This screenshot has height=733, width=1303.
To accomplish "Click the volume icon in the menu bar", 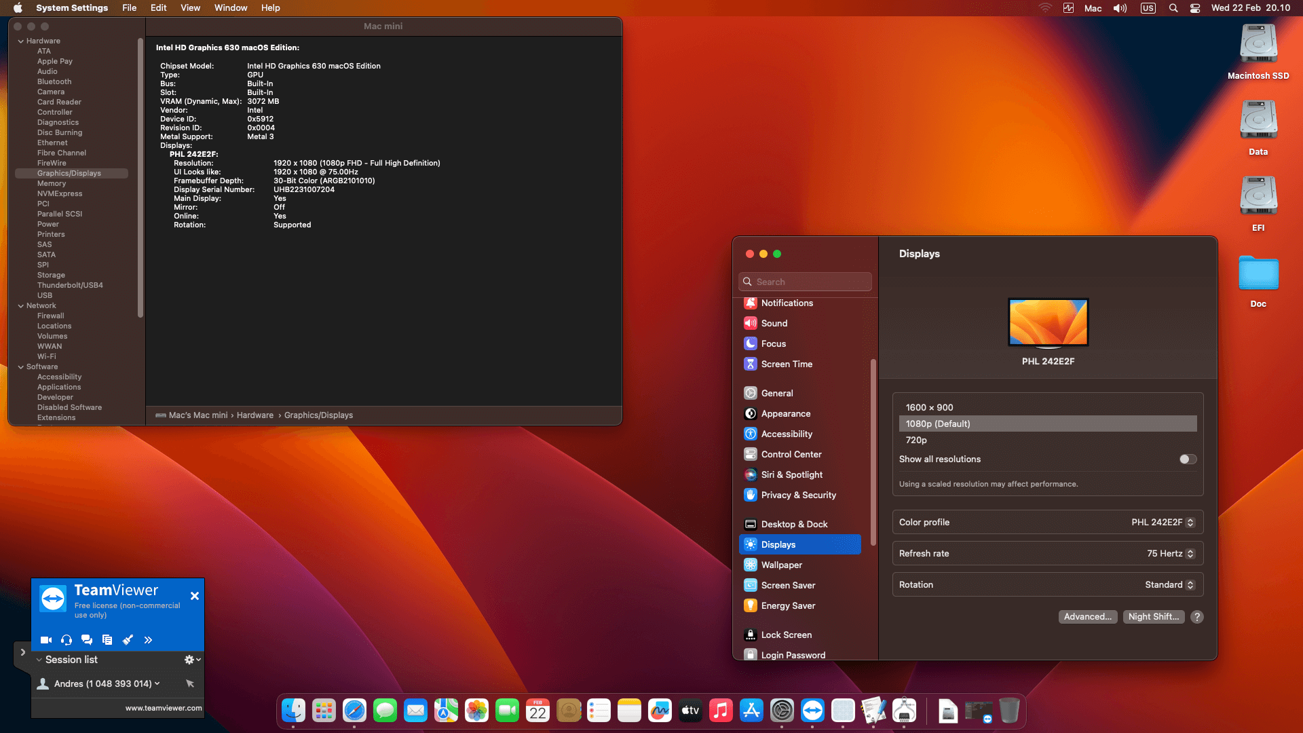I will (x=1120, y=8).
